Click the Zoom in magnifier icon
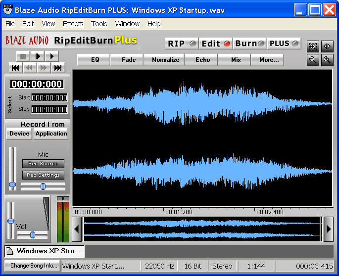 click(x=327, y=60)
